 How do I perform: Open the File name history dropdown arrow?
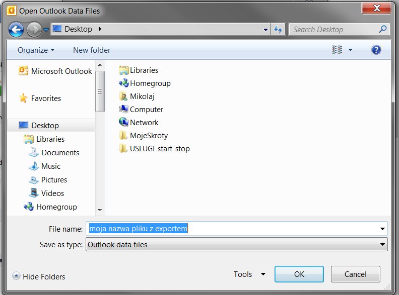coord(383,229)
